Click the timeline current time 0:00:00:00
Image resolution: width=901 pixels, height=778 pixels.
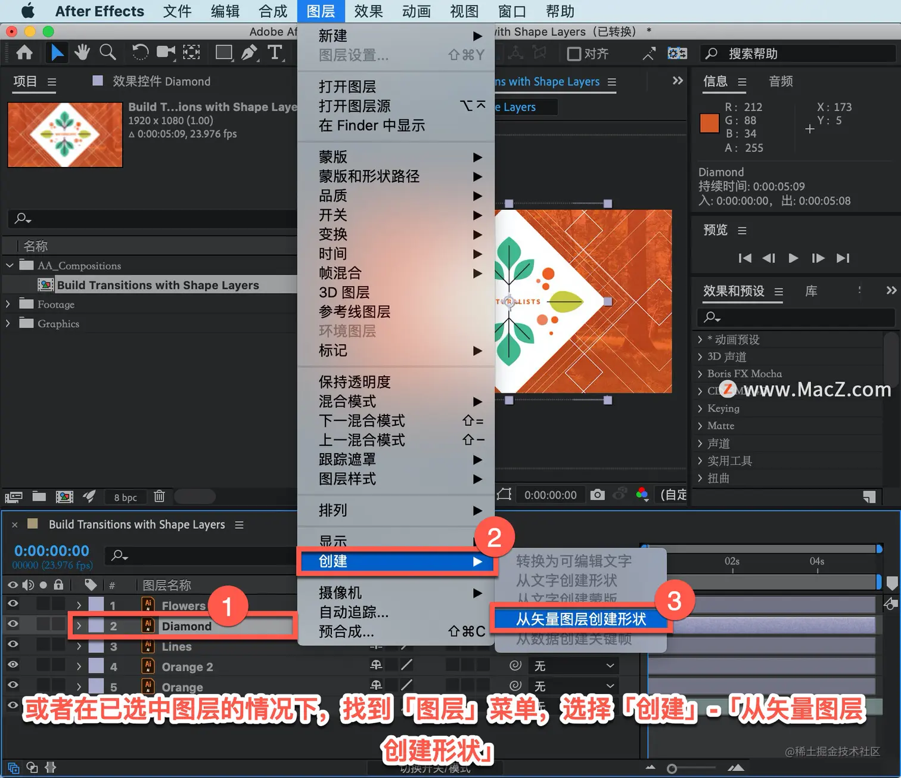52,551
